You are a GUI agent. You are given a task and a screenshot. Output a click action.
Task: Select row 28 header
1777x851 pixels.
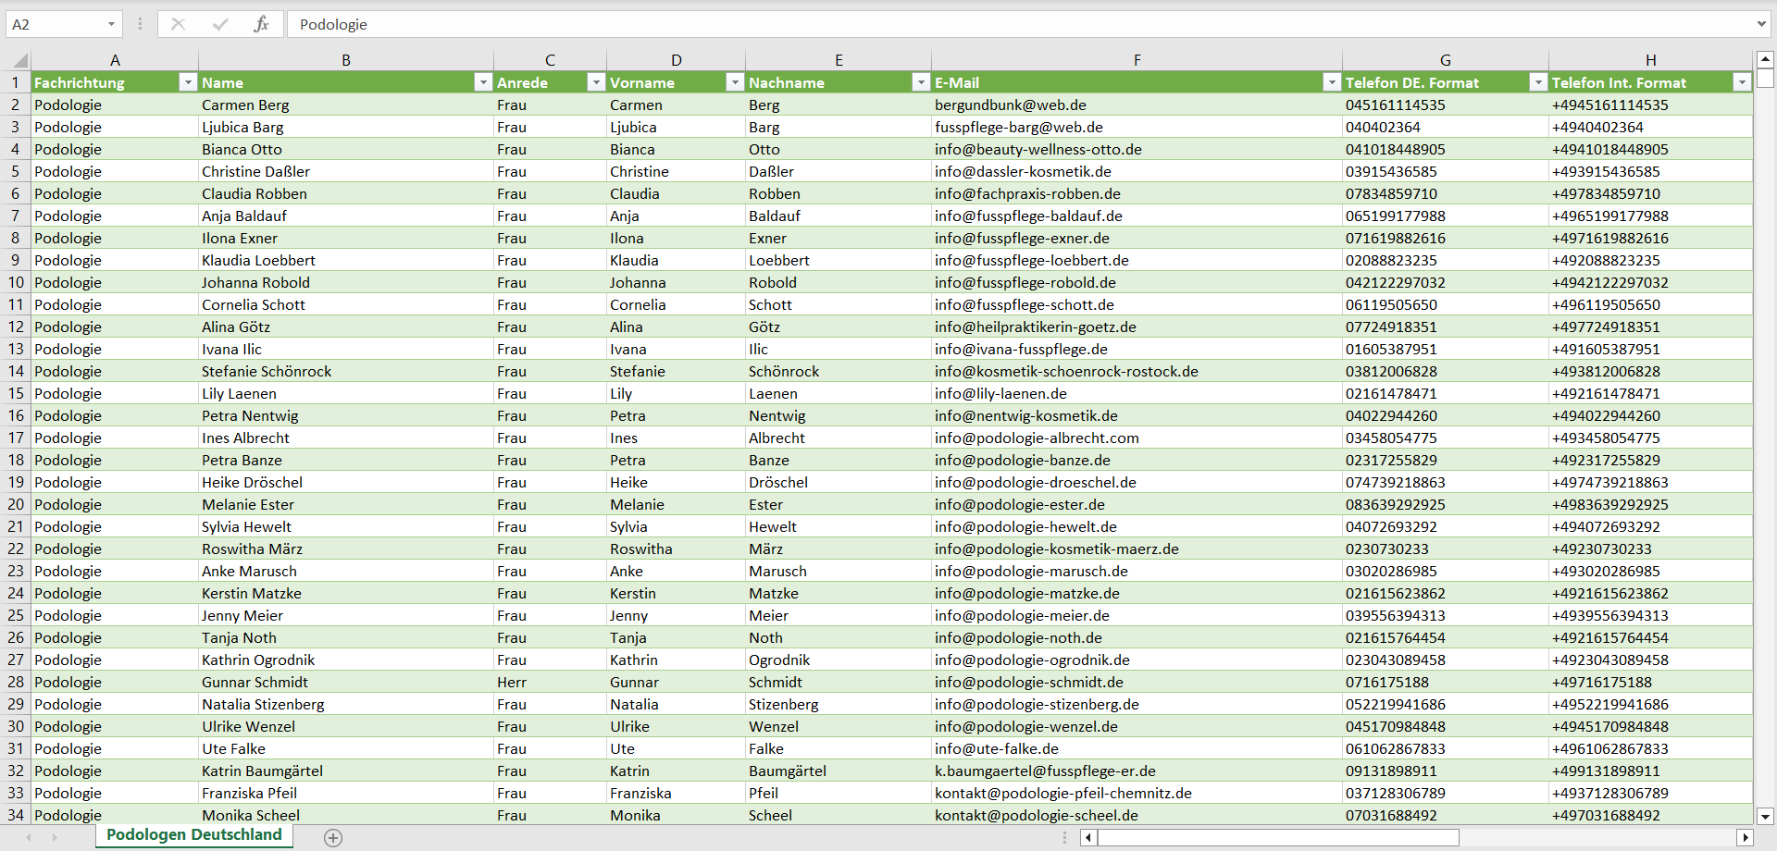click(16, 682)
